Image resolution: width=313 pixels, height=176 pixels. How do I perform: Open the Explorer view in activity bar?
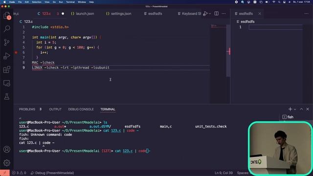coord(6,15)
